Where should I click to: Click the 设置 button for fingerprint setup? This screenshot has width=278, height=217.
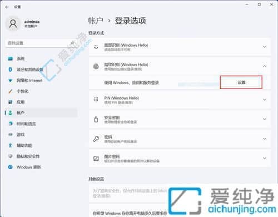tap(241, 82)
